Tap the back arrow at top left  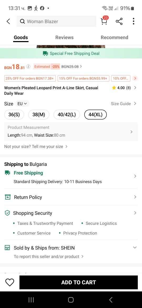(8, 21)
